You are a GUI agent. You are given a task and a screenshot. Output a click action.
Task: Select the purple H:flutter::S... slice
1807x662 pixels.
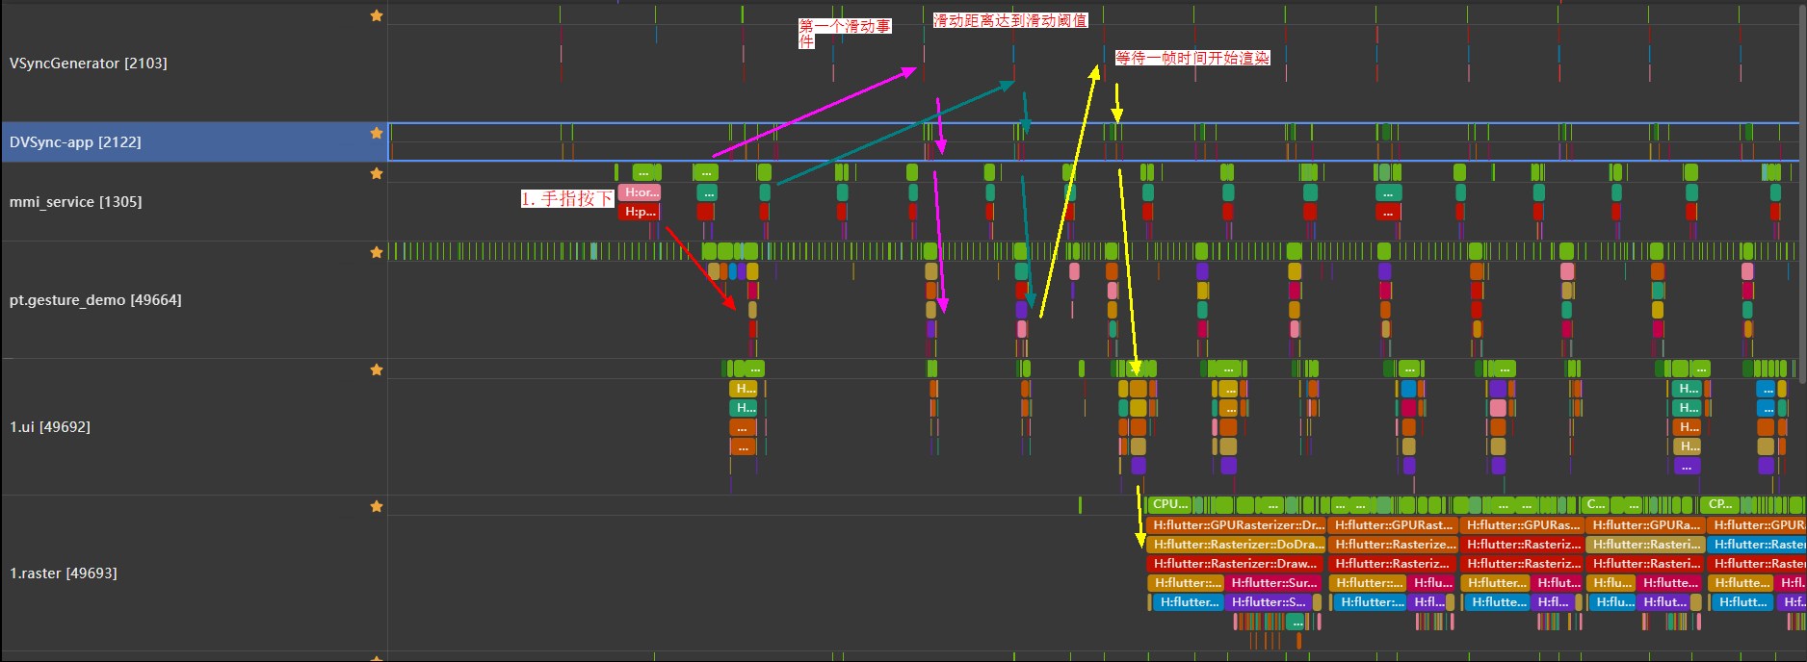click(1268, 602)
